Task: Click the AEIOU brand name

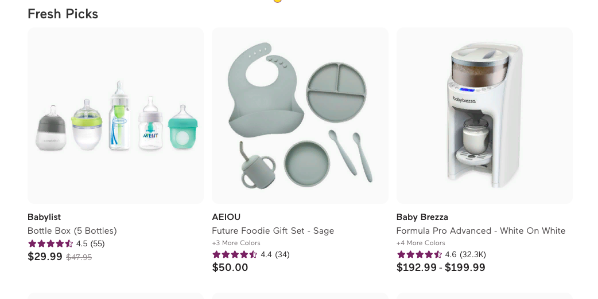Action: pos(226,217)
